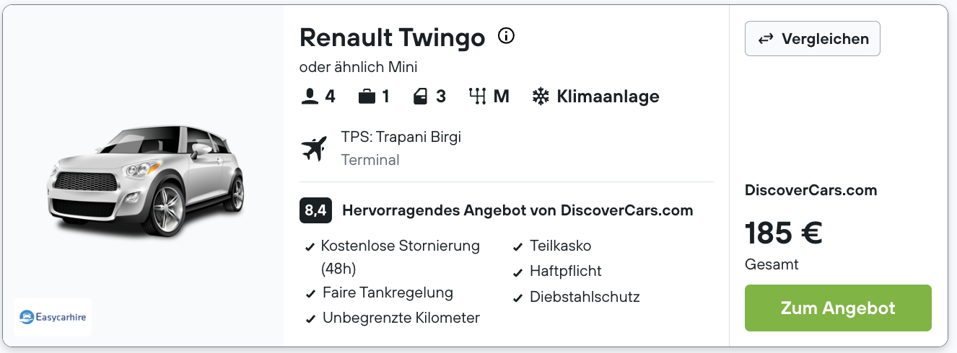Click the Diebstahlschutz coverage item
957x353 pixels.
(577, 297)
